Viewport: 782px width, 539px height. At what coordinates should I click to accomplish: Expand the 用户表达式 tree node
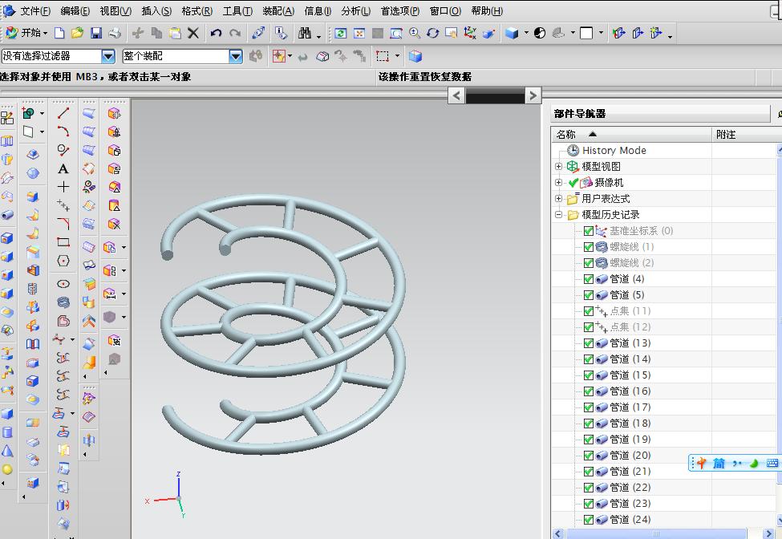pyautogui.click(x=558, y=198)
